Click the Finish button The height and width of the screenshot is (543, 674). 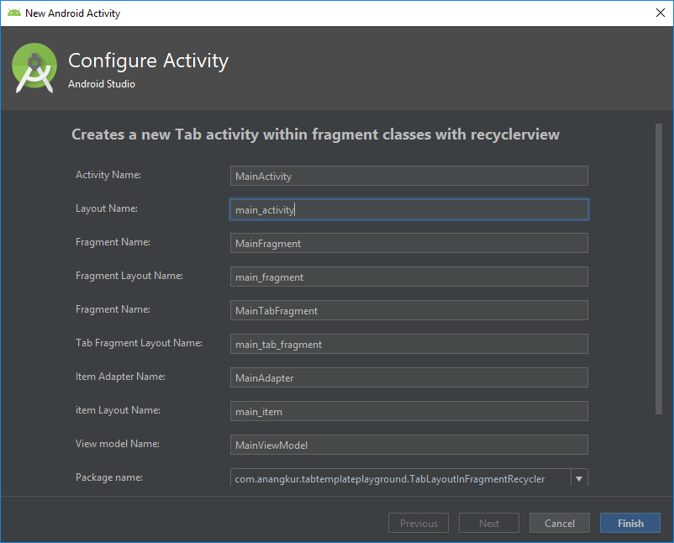(630, 523)
